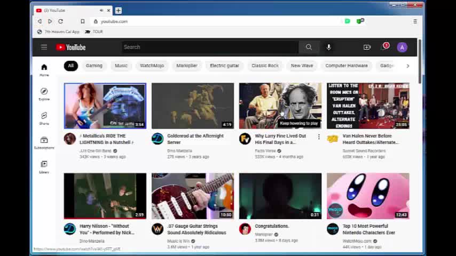Open the Congratulations video thumbnail
This screenshot has height=256, width=456.
pyautogui.click(x=280, y=196)
